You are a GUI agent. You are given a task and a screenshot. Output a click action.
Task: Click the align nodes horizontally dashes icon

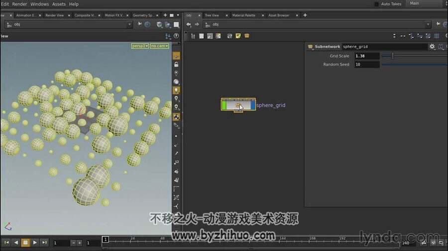(403, 36)
